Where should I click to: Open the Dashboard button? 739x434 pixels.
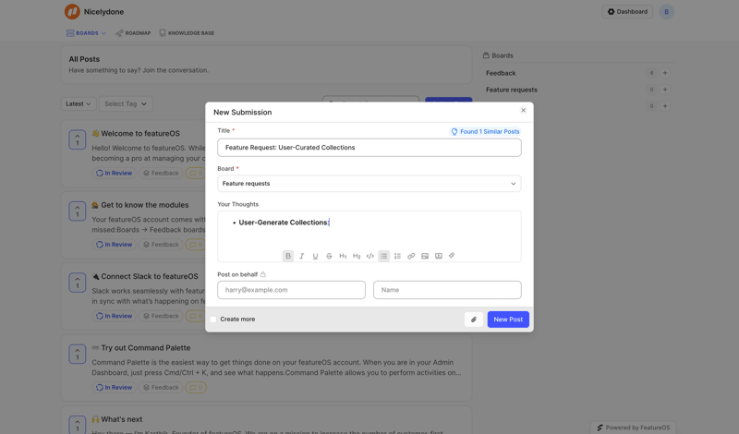click(627, 12)
